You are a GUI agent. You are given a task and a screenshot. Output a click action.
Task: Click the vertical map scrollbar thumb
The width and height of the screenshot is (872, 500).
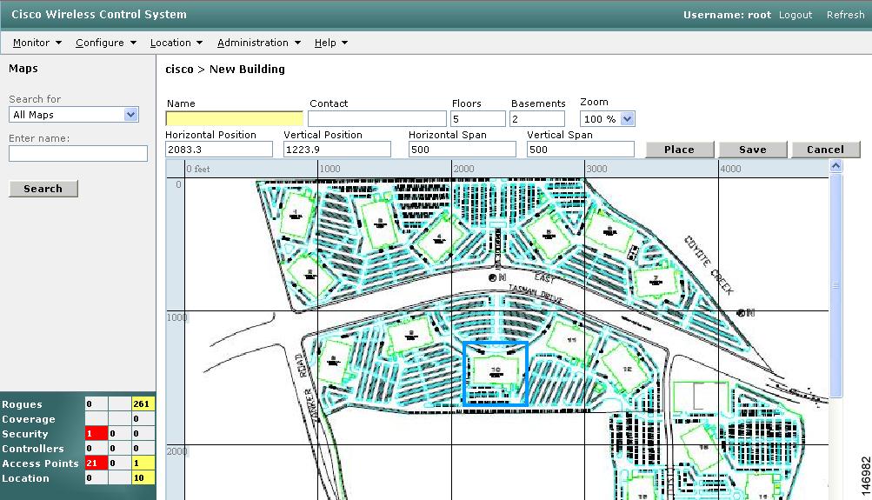click(835, 284)
